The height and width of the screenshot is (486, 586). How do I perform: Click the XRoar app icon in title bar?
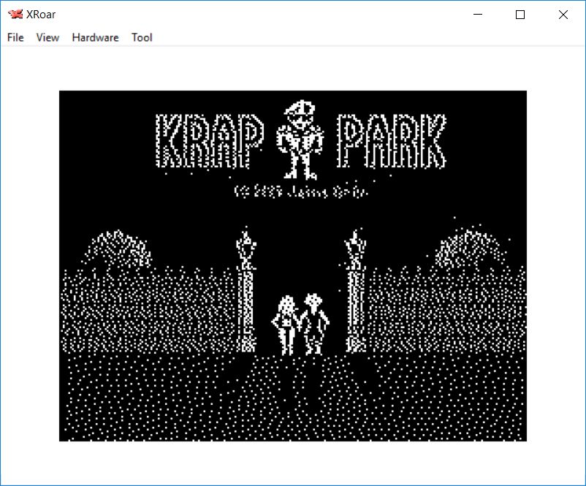pos(15,15)
